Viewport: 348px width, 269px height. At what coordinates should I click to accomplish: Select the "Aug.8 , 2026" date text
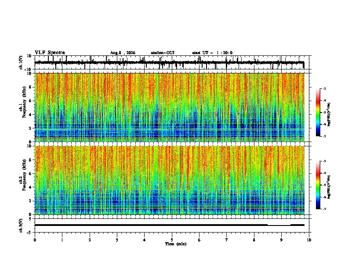tap(123, 53)
